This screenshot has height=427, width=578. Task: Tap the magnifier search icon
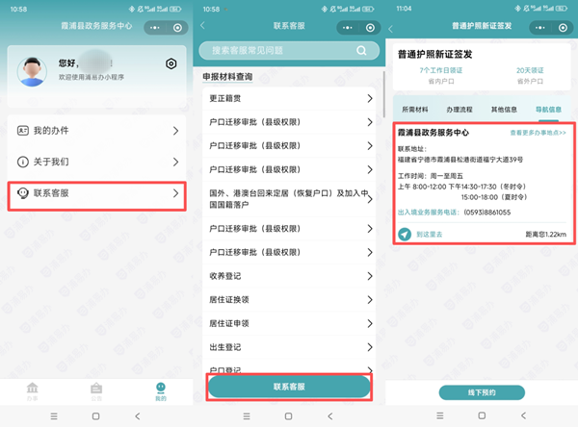click(x=361, y=50)
